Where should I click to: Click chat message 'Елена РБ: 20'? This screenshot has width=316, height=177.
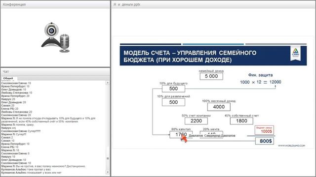[10, 109]
